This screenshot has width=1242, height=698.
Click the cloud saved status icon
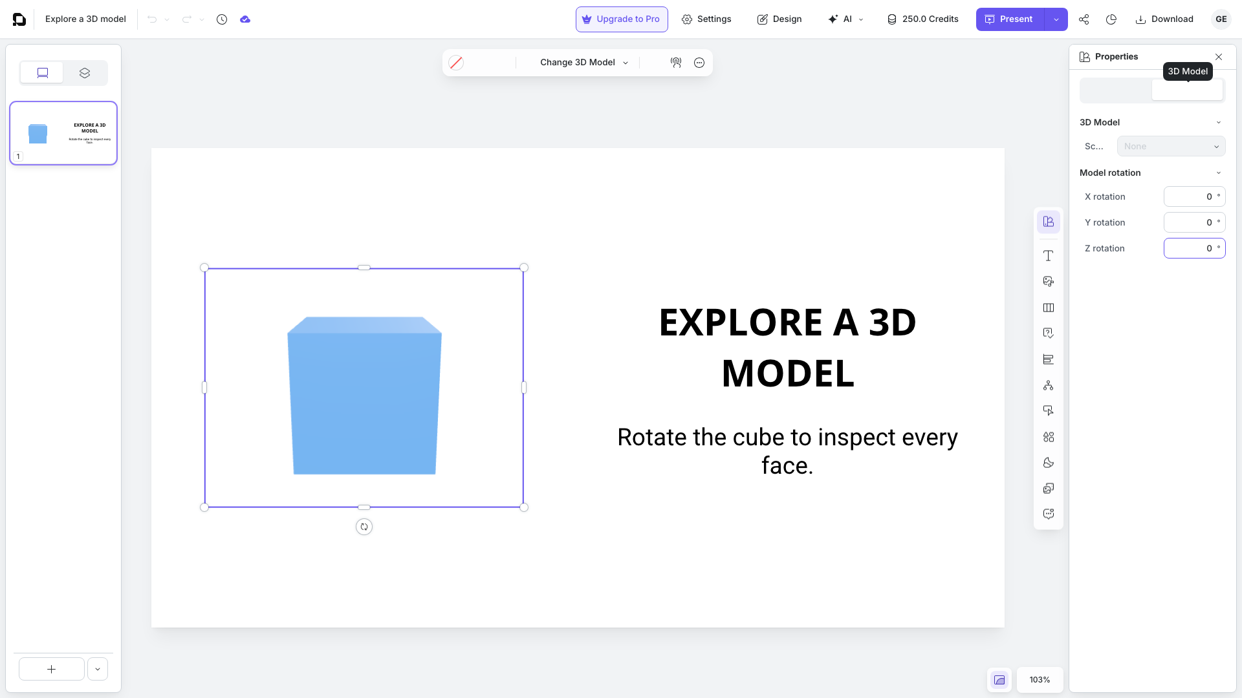coord(245,19)
